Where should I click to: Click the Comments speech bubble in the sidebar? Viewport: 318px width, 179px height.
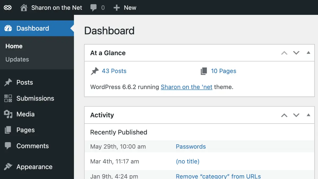coord(8,146)
